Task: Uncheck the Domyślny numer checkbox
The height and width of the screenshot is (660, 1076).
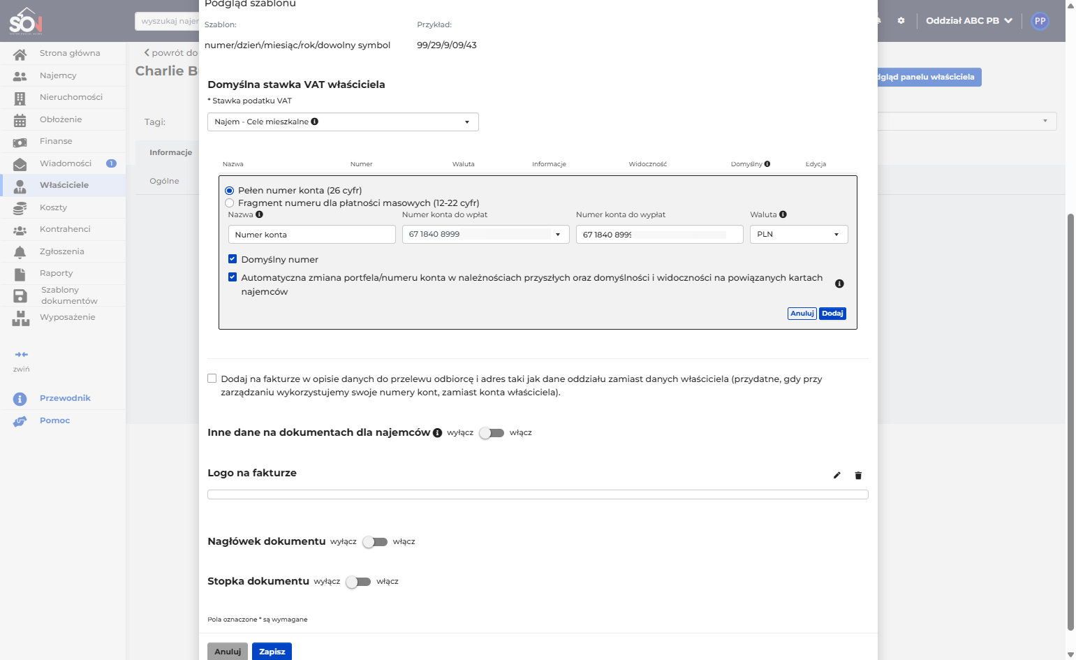Action: 233,259
